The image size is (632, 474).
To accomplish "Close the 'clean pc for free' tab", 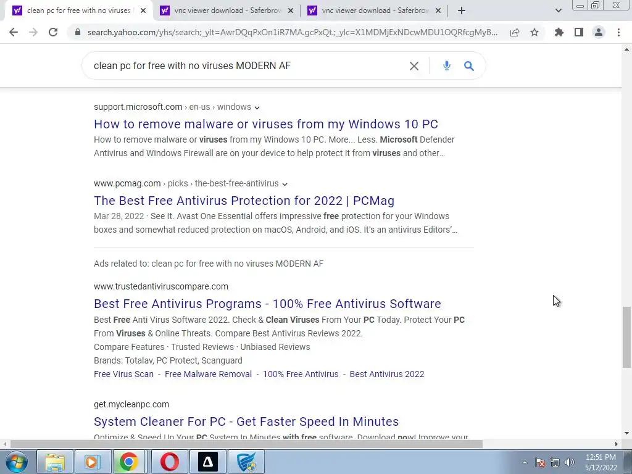I will [143, 10].
